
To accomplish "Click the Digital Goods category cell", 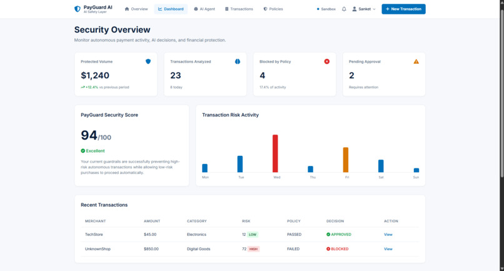I will point(199,249).
